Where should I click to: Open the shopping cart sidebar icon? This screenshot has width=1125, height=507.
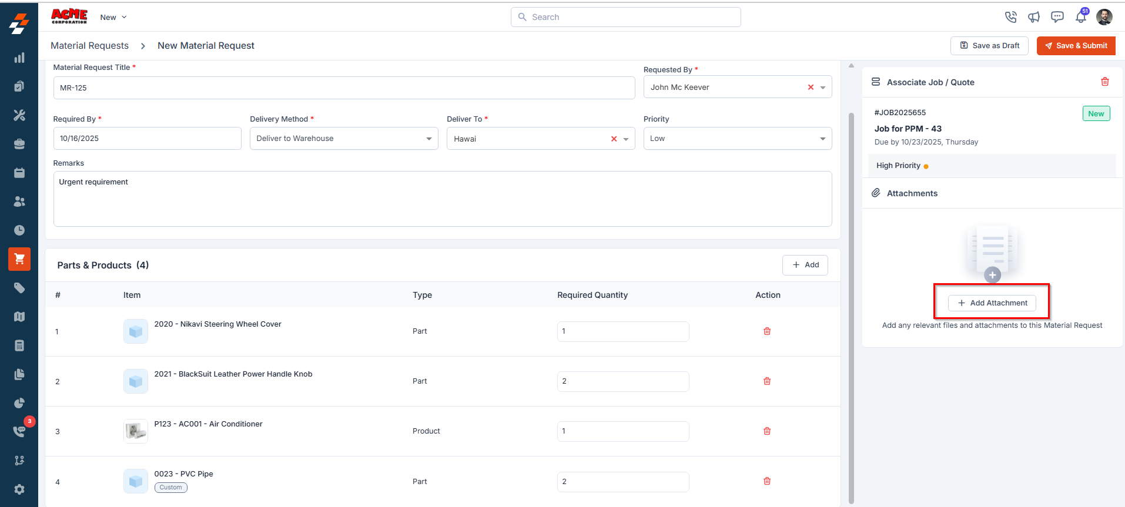(19, 259)
